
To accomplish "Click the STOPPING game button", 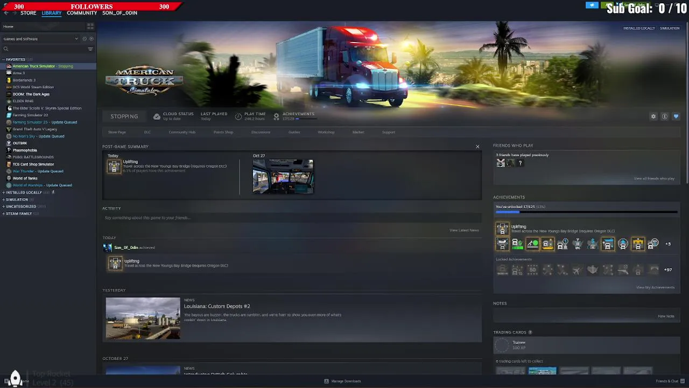I will (124, 116).
